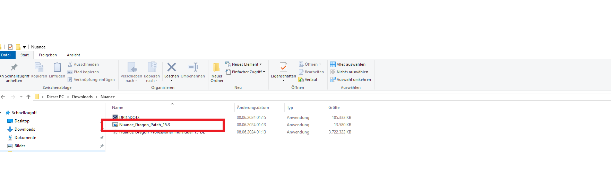Open Einfacher Zugriff dropdown
This screenshot has width=611, height=195.
pyautogui.click(x=245, y=72)
